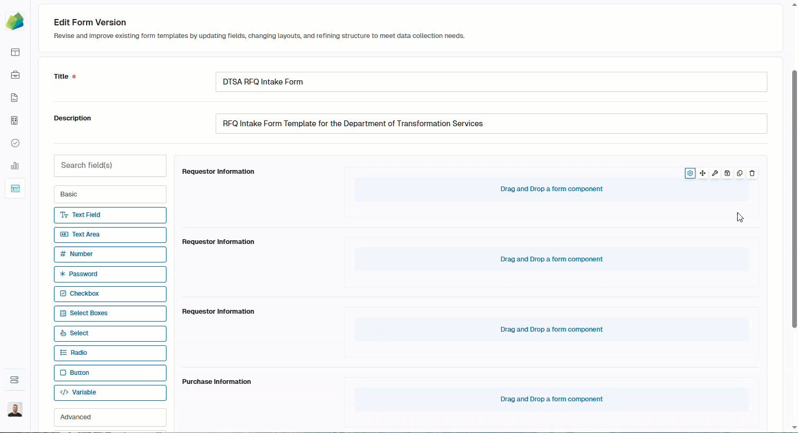Click the copy duplicate icon on component toolbar
Screen dimensions: 798x433
[x=740, y=173]
